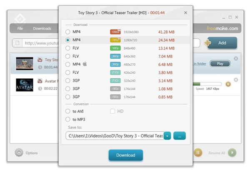This screenshot has width=250, height=172.
Task: Click the gray badge in the 0.85 MB row
Action: [x=115, y=97]
